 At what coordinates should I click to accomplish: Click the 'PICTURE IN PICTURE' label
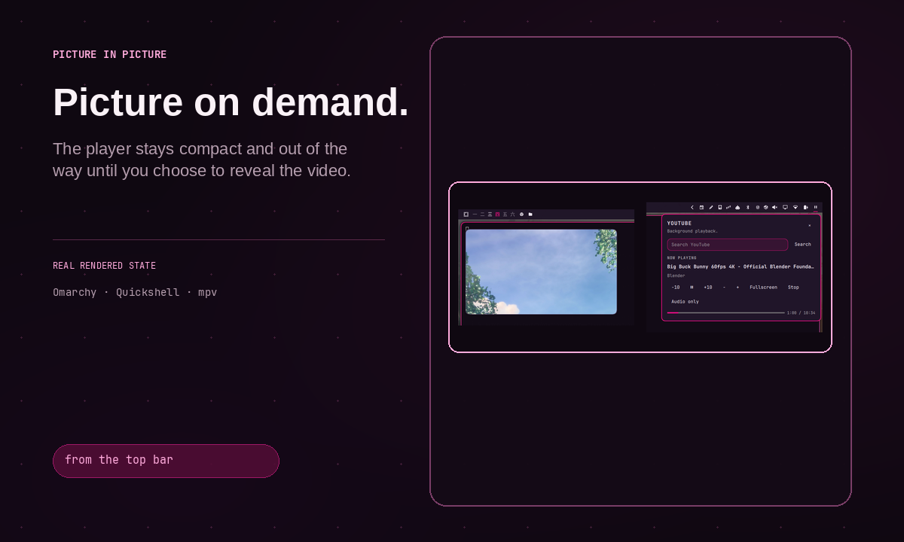click(110, 55)
